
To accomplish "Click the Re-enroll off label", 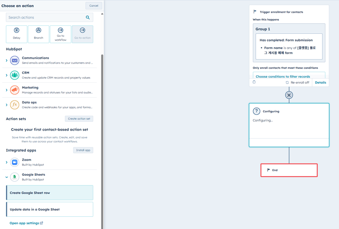I will pos(300,82).
